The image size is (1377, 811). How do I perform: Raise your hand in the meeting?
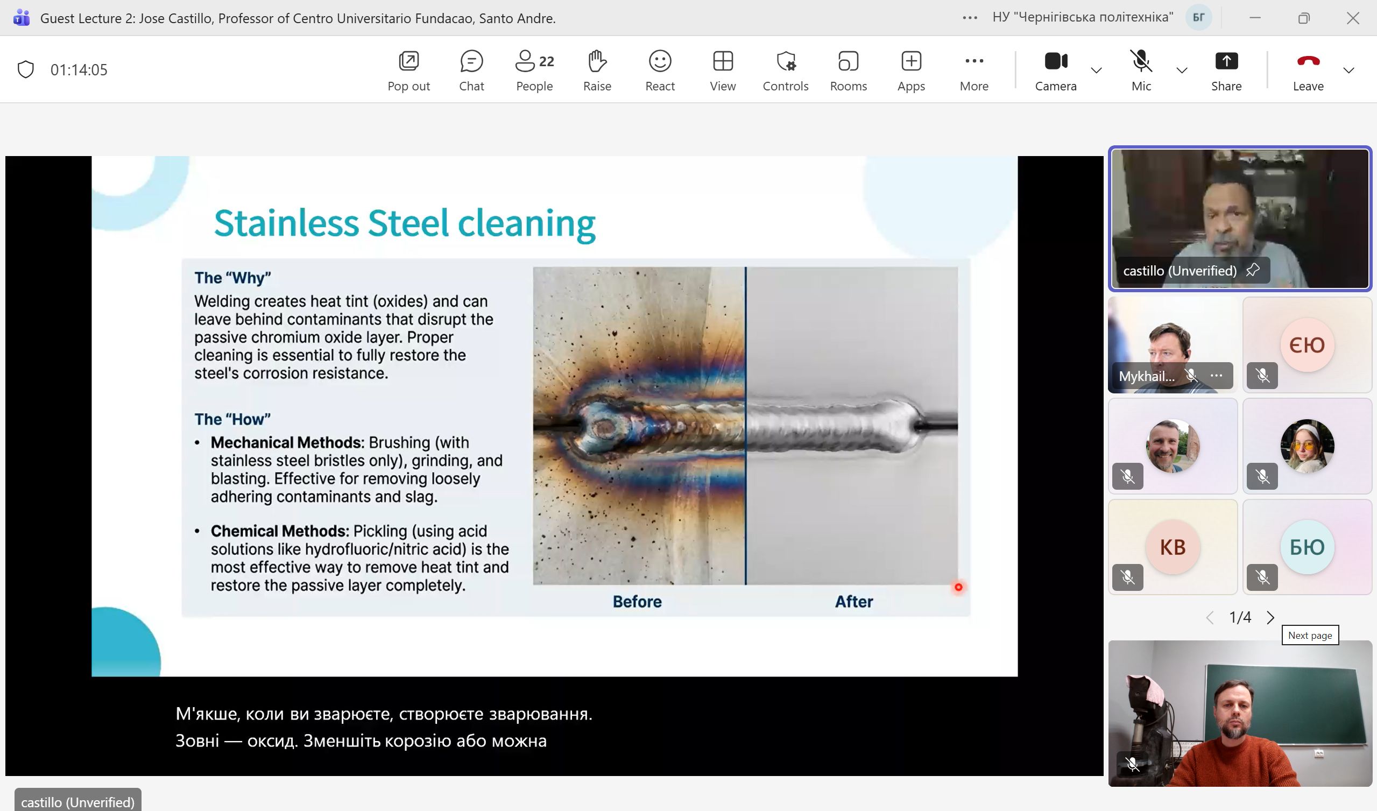click(597, 70)
